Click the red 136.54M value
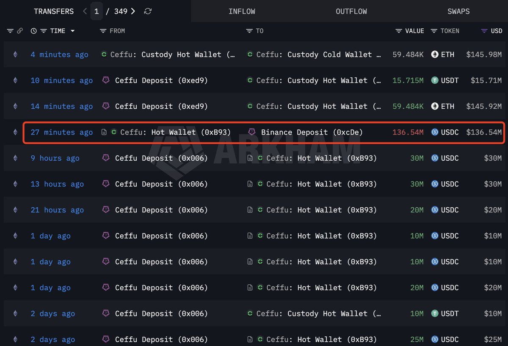Viewport: 508px width, 346px height. click(408, 132)
